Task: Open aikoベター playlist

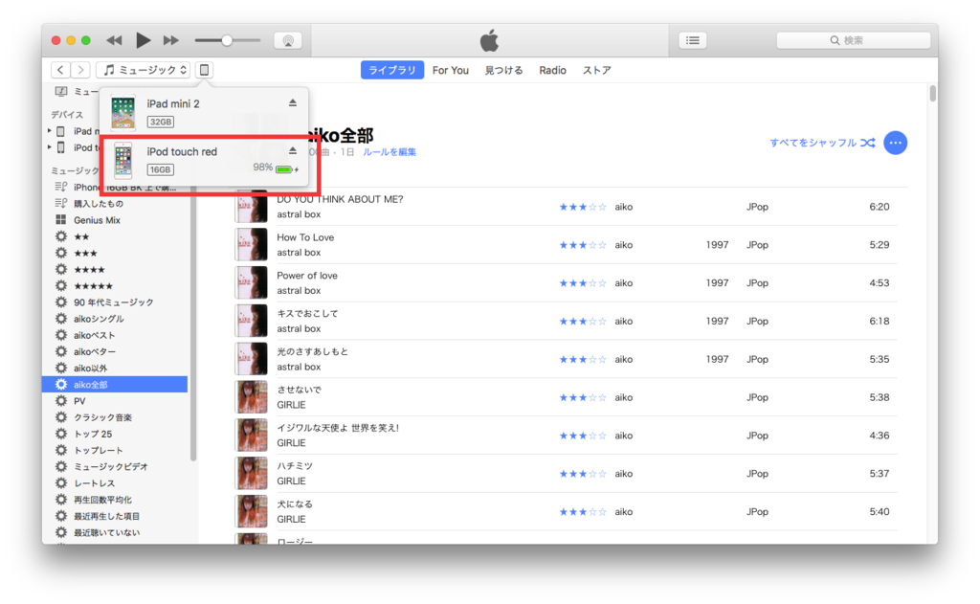Action: point(95,351)
